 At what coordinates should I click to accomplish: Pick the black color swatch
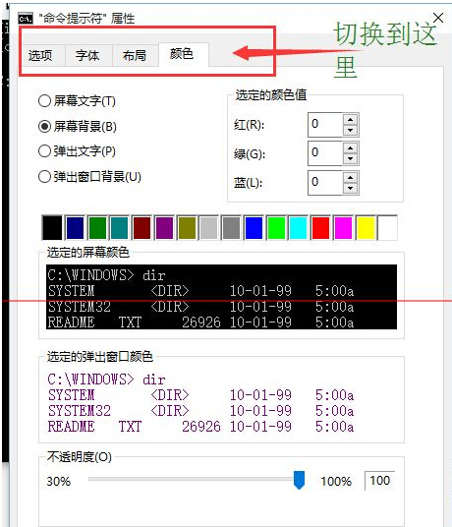point(52,228)
